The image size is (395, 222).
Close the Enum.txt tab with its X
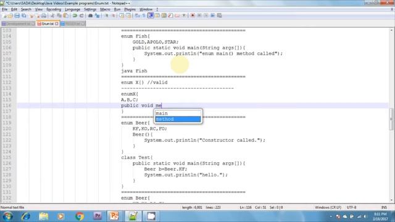pyautogui.click(x=57, y=23)
